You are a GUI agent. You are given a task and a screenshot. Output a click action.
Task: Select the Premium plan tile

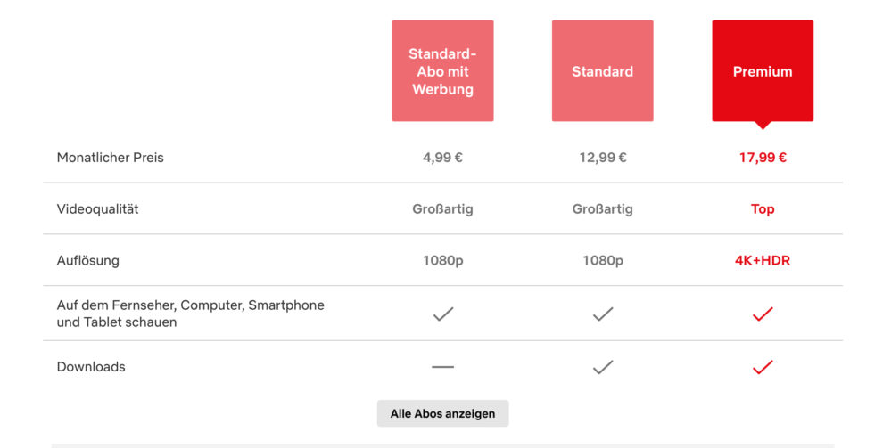click(x=763, y=71)
